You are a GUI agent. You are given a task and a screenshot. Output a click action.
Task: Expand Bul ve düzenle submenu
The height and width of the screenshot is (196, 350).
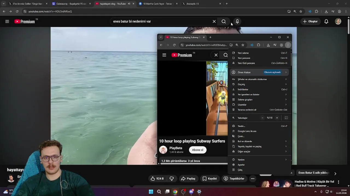(x=259, y=141)
